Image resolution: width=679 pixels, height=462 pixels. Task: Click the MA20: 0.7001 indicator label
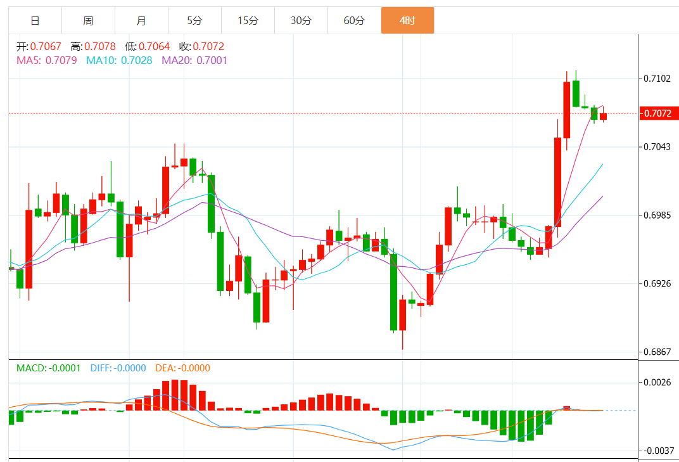tap(194, 60)
